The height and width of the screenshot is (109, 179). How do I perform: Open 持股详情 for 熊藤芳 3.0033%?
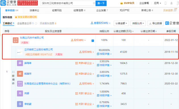pyautogui.click(x=104, y=76)
